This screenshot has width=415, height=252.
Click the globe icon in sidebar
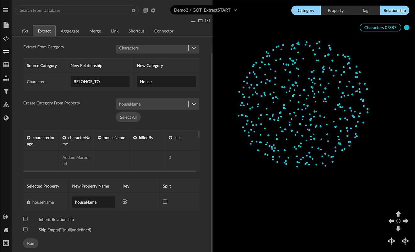pos(6,118)
